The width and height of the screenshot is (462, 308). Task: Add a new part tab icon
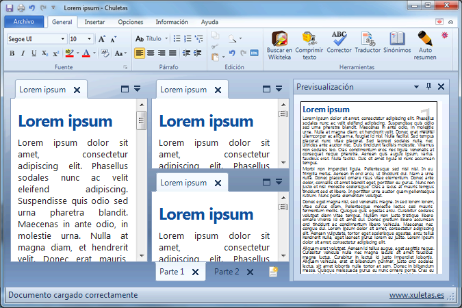point(273,272)
